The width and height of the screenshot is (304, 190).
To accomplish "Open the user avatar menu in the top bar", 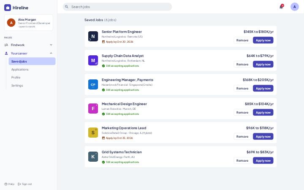I will tap(295, 7).
